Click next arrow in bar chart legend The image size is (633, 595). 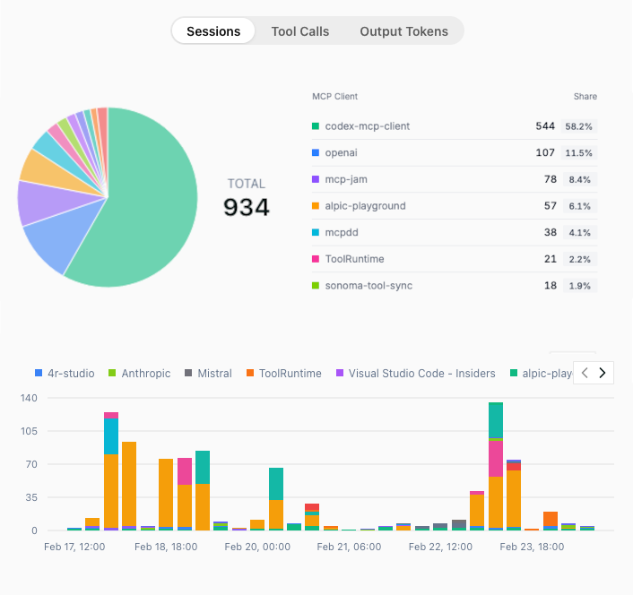(603, 373)
